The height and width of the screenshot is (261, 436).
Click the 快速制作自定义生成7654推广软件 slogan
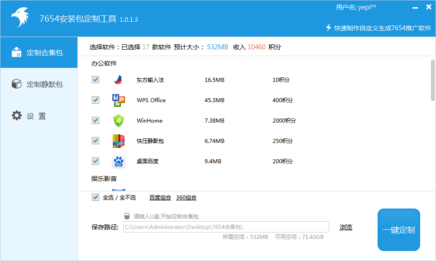(383, 28)
